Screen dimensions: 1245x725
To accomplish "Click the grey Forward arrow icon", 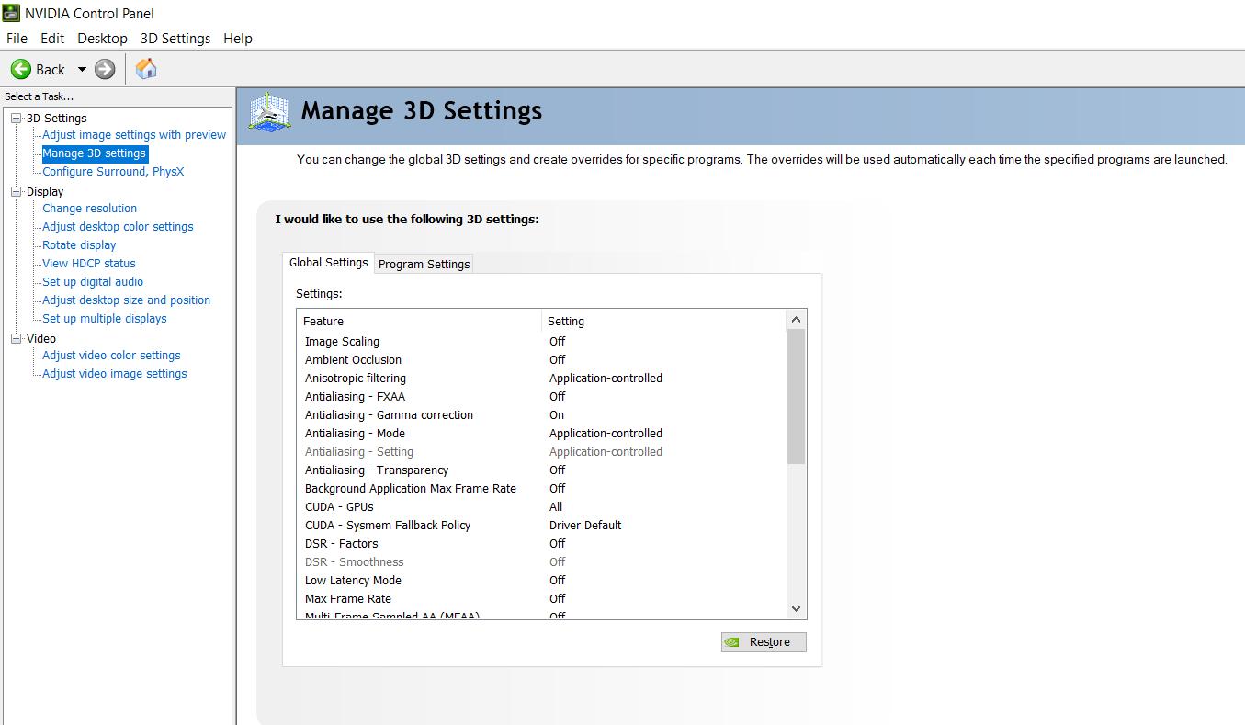I will click(105, 69).
